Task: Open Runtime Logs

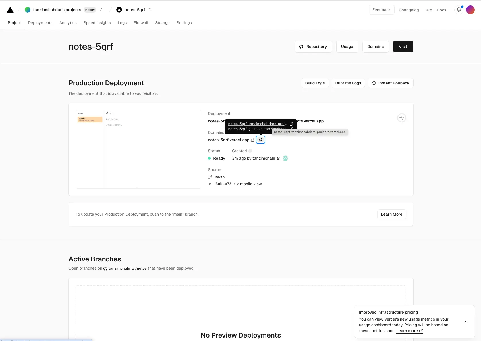Action: tap(348, 83)
